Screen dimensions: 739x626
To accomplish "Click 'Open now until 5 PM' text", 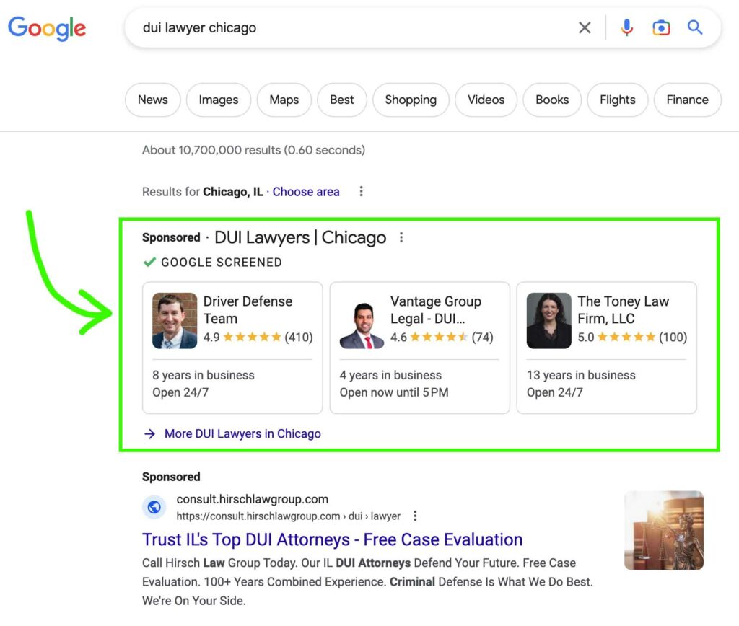I will tap(394, 392).
